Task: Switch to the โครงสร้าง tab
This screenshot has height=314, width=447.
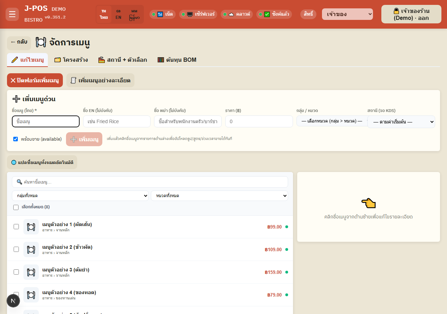Action: click(71, 60)
